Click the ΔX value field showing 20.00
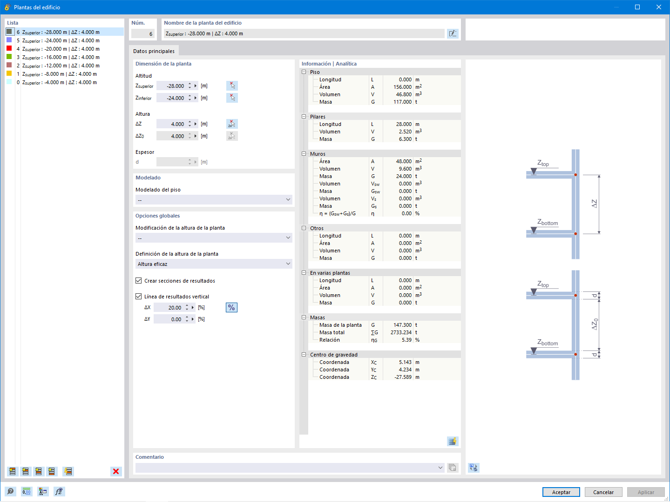Viewport: 670px width, 502px height. [169, 308]
